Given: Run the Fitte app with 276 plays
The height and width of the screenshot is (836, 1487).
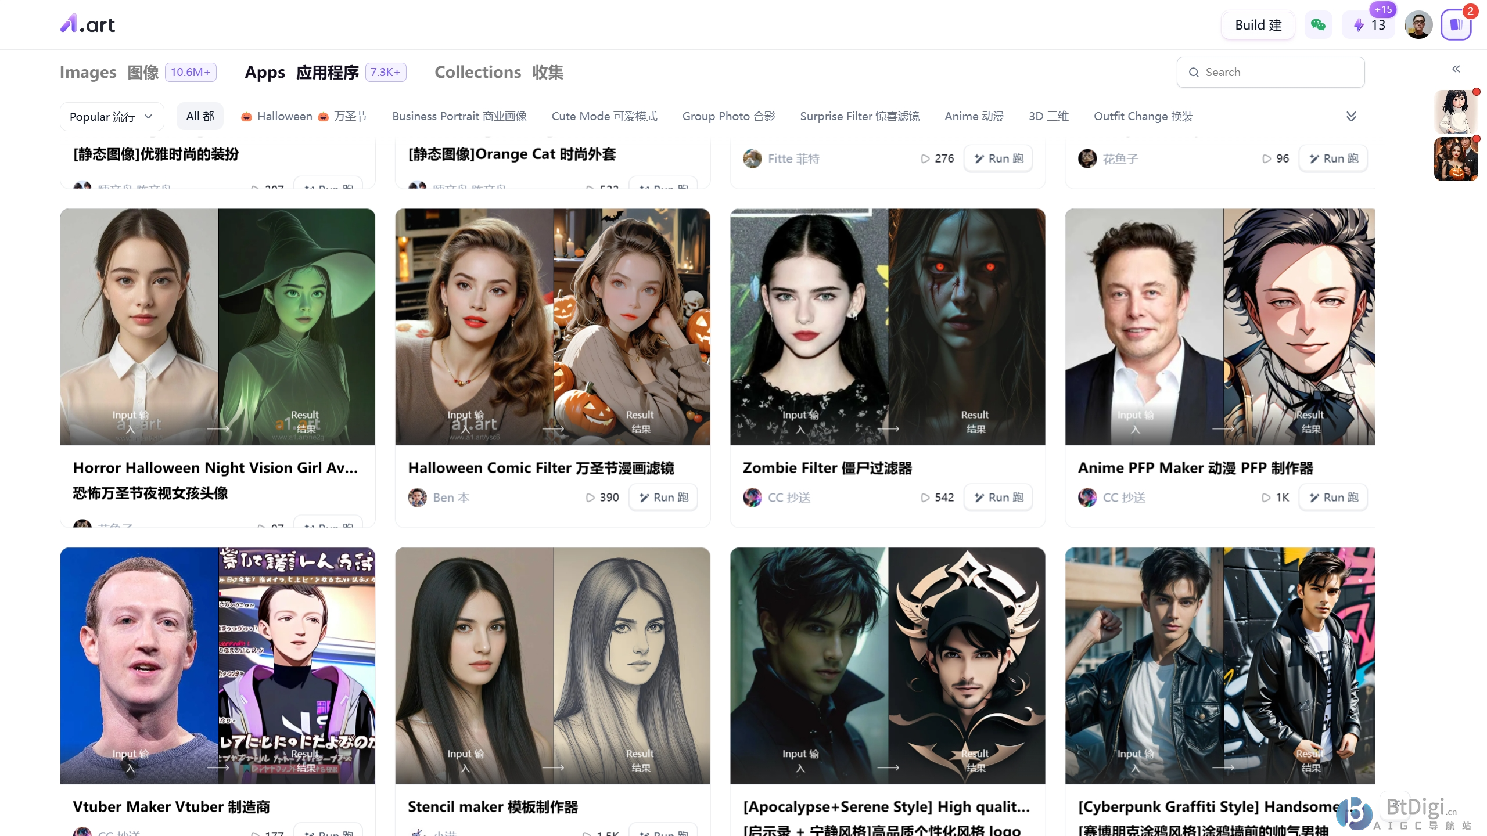Looking at the screenshot, I should (x=998, y=158).
